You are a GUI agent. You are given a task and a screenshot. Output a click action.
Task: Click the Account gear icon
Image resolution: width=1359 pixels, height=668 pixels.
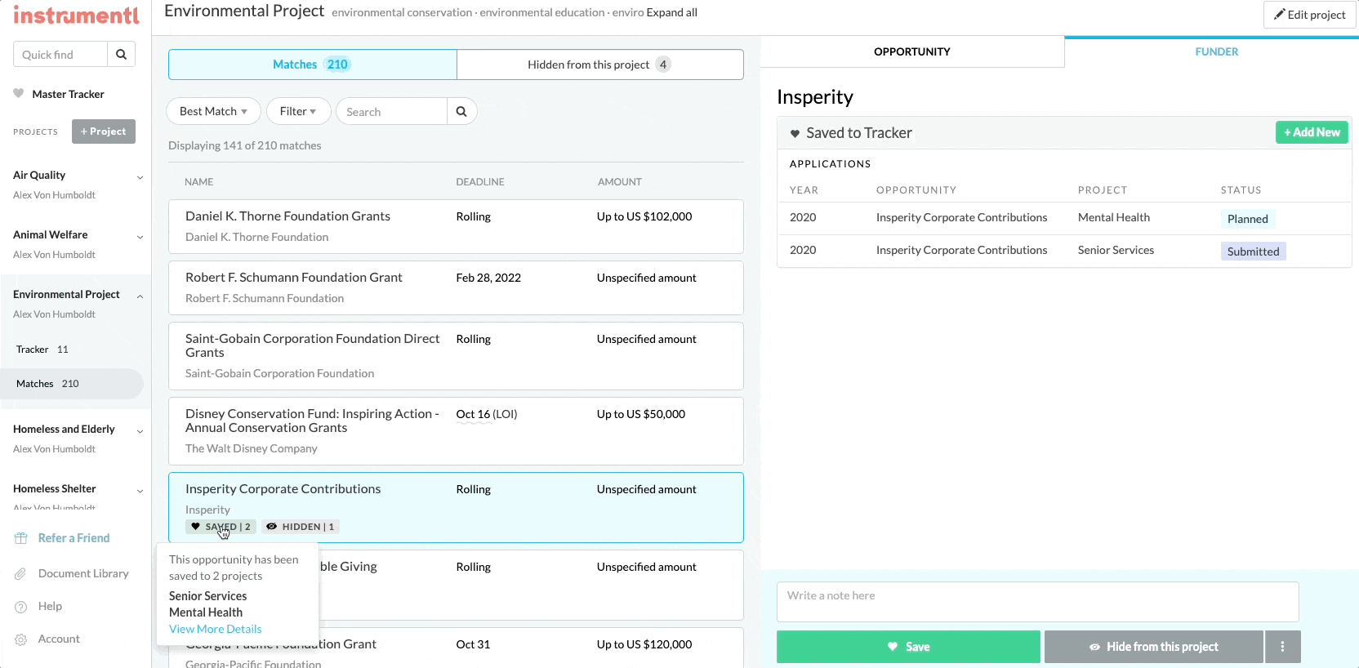[21, 639]
